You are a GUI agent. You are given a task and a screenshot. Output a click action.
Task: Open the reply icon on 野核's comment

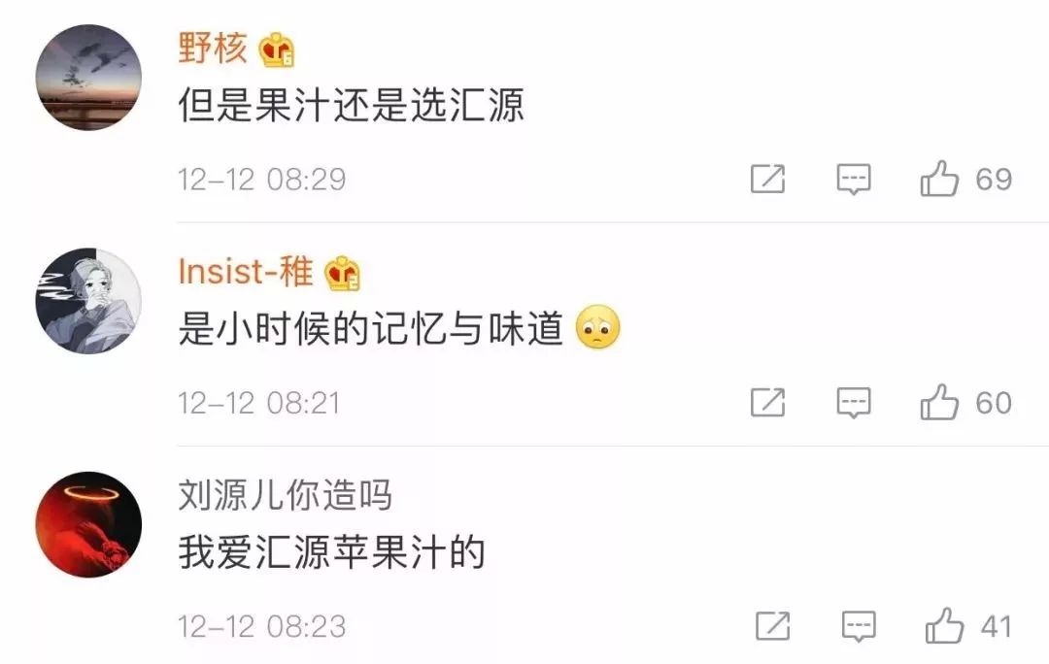point(854,180)
